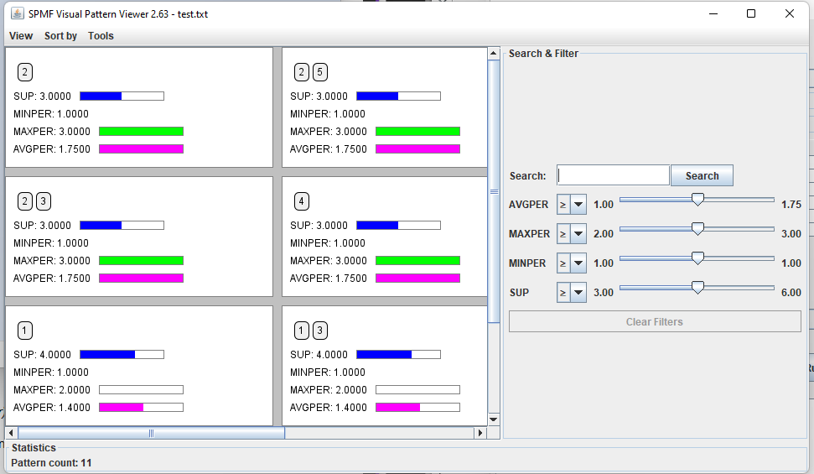This screenshot has width=814, height=474.
Task: Click the Search button
Action: click(x=702, y=176)
